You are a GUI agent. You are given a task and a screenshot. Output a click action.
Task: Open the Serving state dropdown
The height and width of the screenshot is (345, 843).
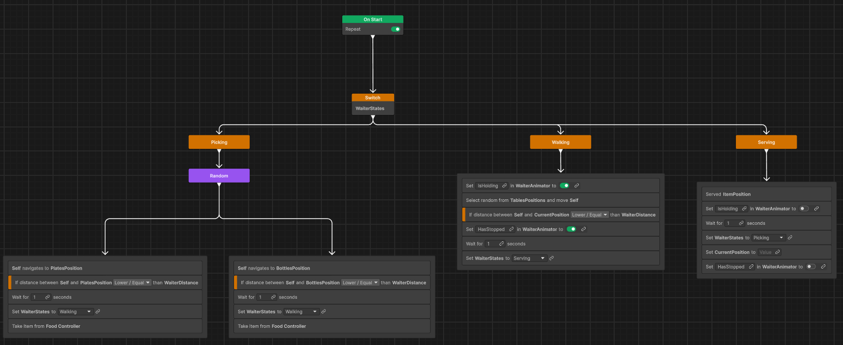click(529, 258)
